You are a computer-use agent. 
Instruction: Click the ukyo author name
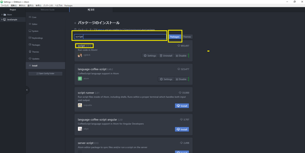click(x=86, y=129)
